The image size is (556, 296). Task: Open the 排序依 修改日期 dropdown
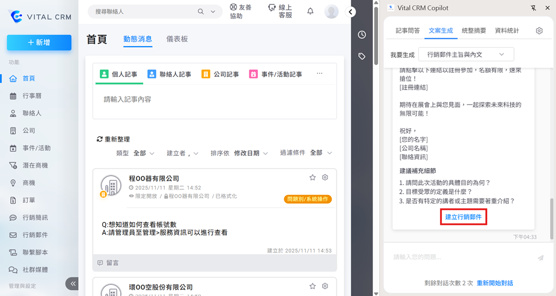[x=250, y=153]
